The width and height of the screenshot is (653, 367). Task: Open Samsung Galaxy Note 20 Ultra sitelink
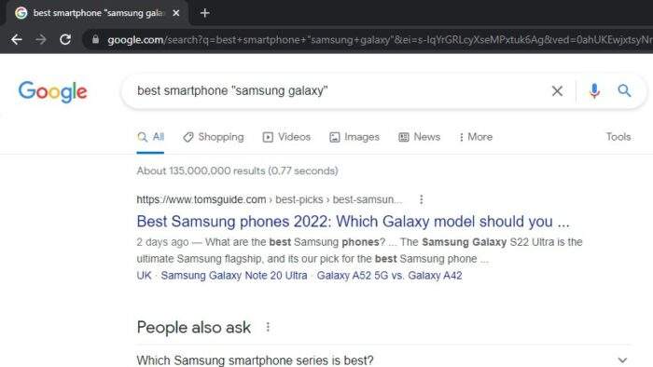tap(234, 276)
